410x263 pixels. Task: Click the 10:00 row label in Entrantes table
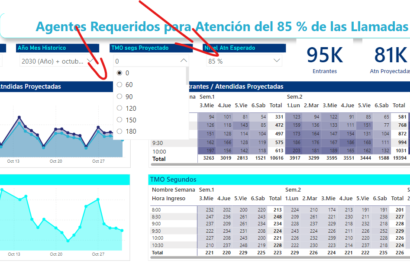click(159, 152)
